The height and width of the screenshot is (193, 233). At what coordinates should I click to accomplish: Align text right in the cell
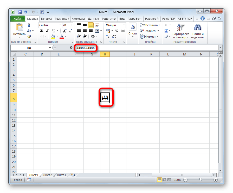point(91,31)
